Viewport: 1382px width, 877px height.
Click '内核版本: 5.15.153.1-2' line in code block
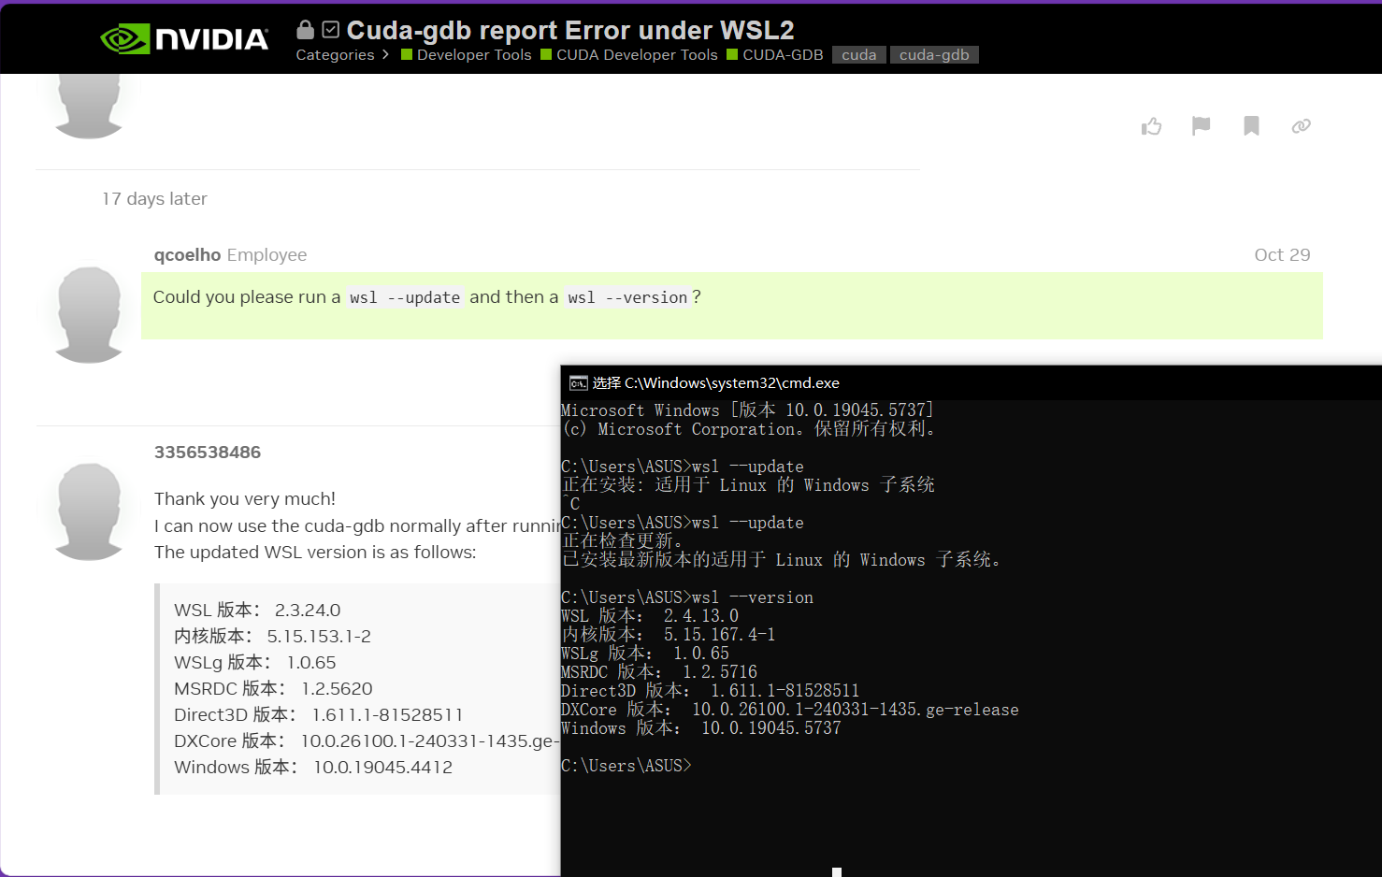[x=272, y=637]
